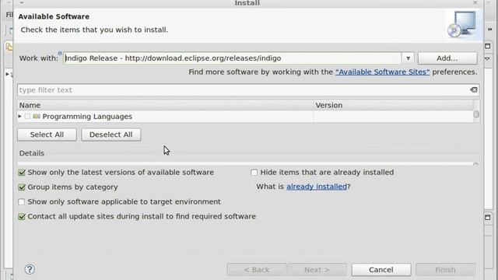Enable Show only software applicable to target environment
The width and height of the screenshot is (498, 280).
(x=22, y=201)
